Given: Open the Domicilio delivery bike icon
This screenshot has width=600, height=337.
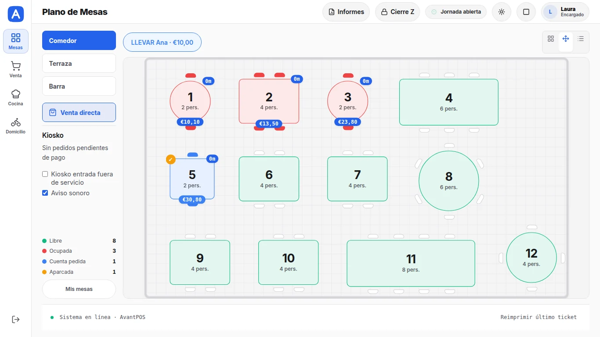Looking at the screenshot, I should (16, 125).
